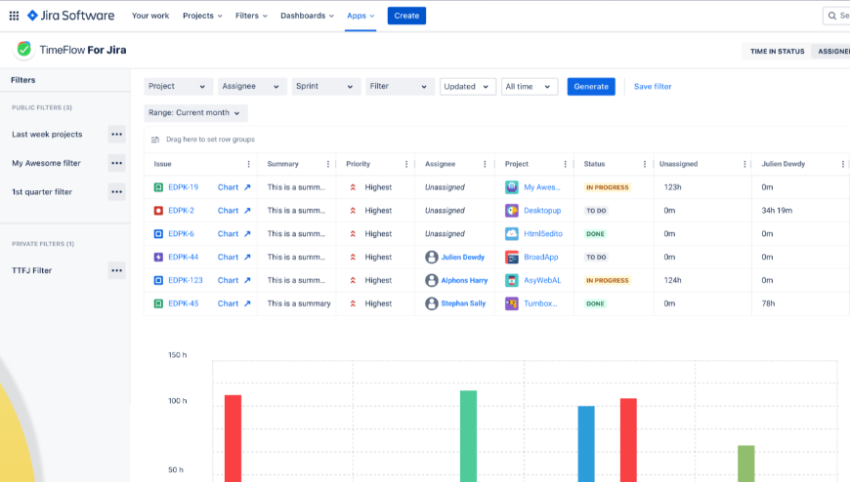Click the EDPK-44 epic type icon

(x=158, y=258)
